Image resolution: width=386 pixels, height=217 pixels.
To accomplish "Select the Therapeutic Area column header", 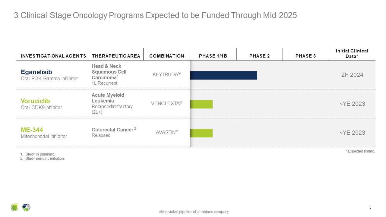I will 116,56.
